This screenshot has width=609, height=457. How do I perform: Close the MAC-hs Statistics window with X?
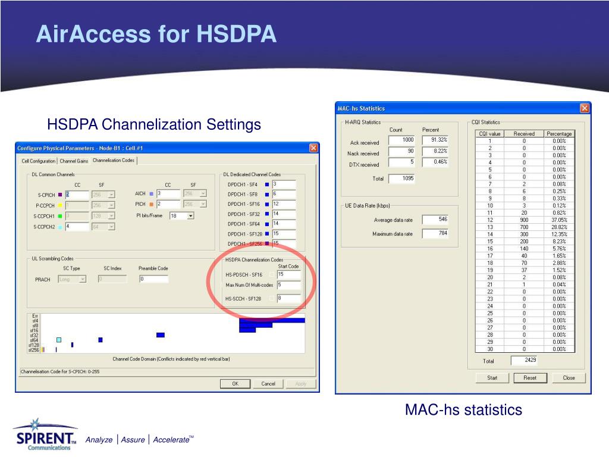pyautogui.click(x=585, y=108)
